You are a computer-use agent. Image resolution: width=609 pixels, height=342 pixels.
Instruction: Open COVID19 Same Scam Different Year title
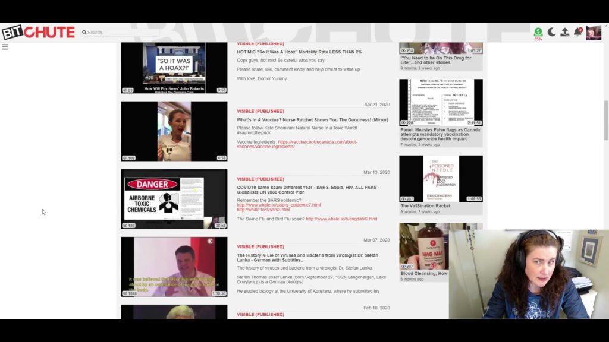tap(308, 189)
